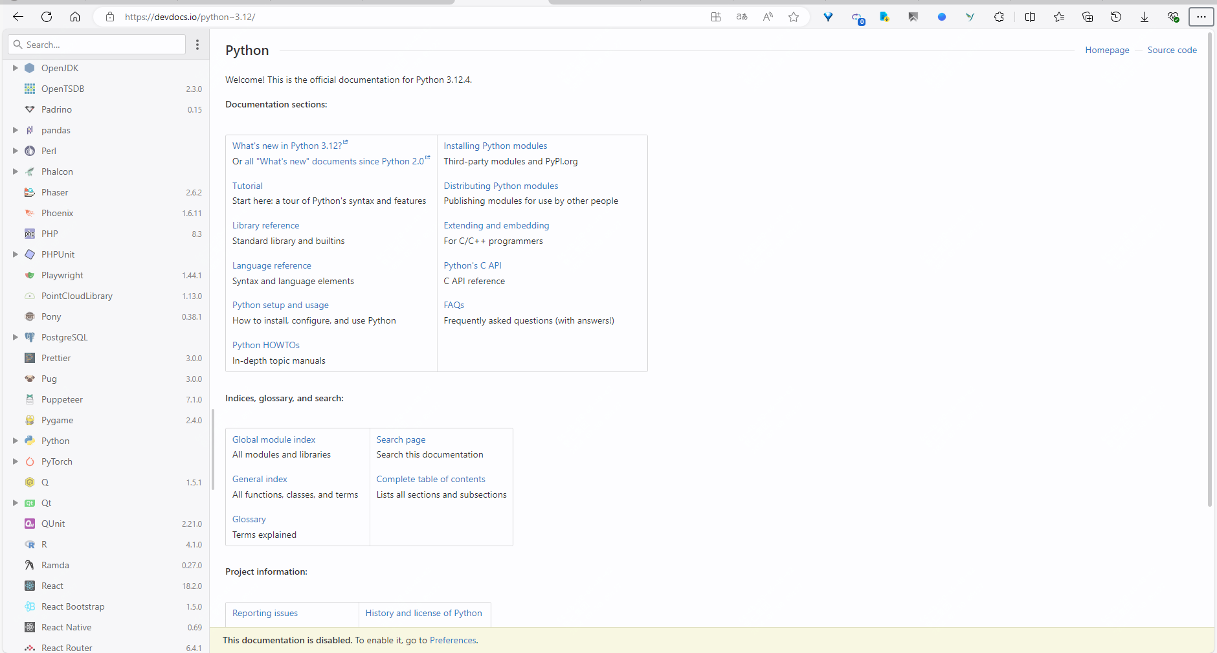
Task: Click the Pug dog icon in sidebar
Action: point(30,379)
